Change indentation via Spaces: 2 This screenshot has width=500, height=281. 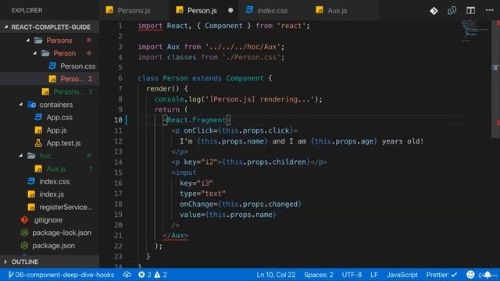[x=319, y=275]
